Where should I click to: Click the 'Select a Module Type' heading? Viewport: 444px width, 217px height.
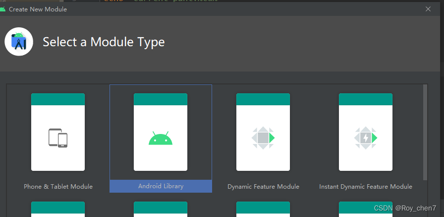[104, 42]
